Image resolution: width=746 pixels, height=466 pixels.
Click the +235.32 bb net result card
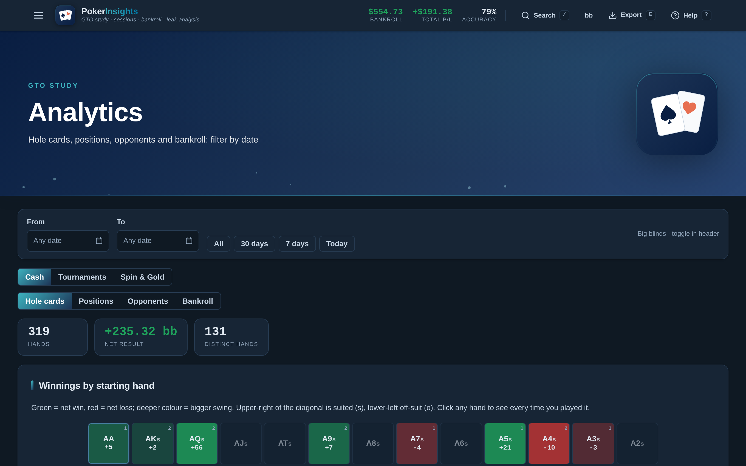click(141, 337)
